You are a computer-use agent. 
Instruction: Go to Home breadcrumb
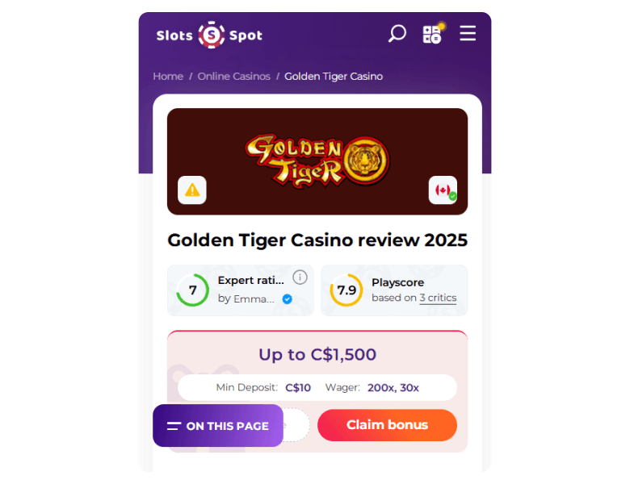tap(168, 77)
